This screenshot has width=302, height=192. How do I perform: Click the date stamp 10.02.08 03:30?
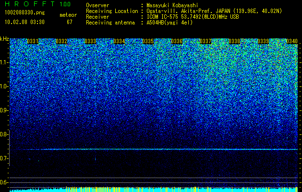(25, 22)
